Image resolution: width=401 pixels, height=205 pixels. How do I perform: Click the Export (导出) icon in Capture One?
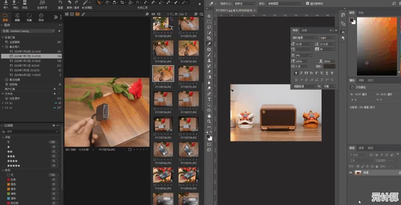point(15,3)
